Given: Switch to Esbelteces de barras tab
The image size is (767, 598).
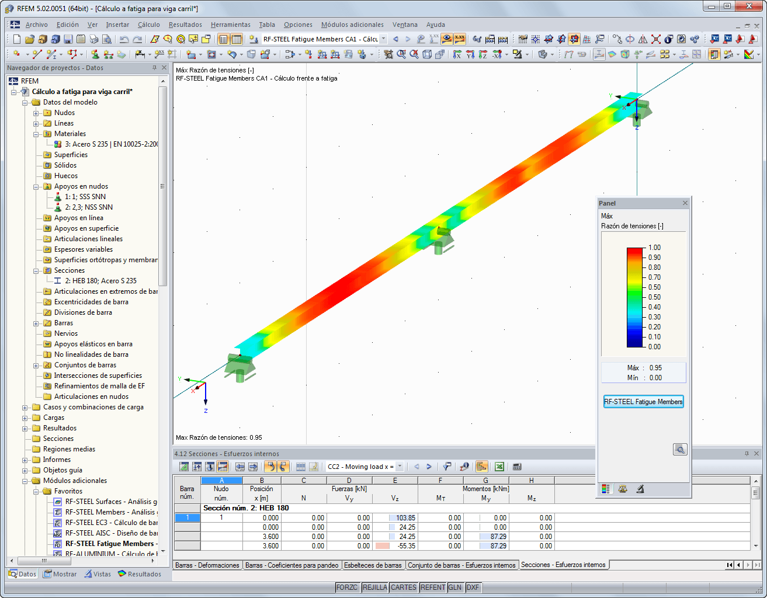Looking at the screenshot, I should click(373, 565).
